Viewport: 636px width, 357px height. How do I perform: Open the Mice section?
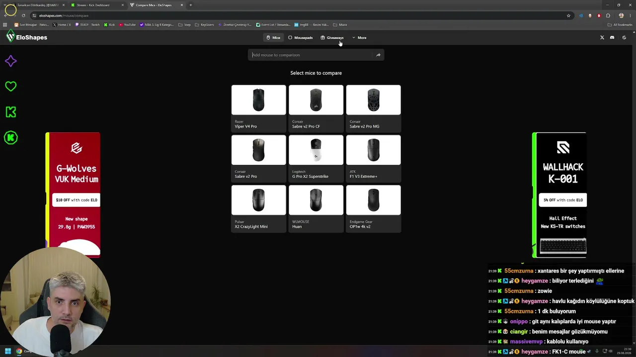click(273, 38)
